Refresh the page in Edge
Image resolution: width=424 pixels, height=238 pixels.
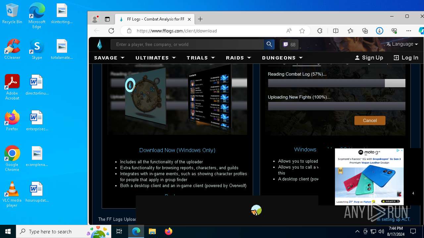tap(111, 31)
